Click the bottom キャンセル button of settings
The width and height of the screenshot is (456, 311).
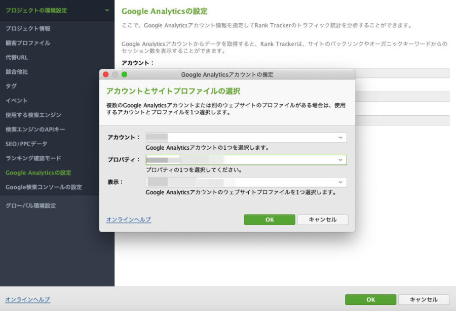pos(424,299)
